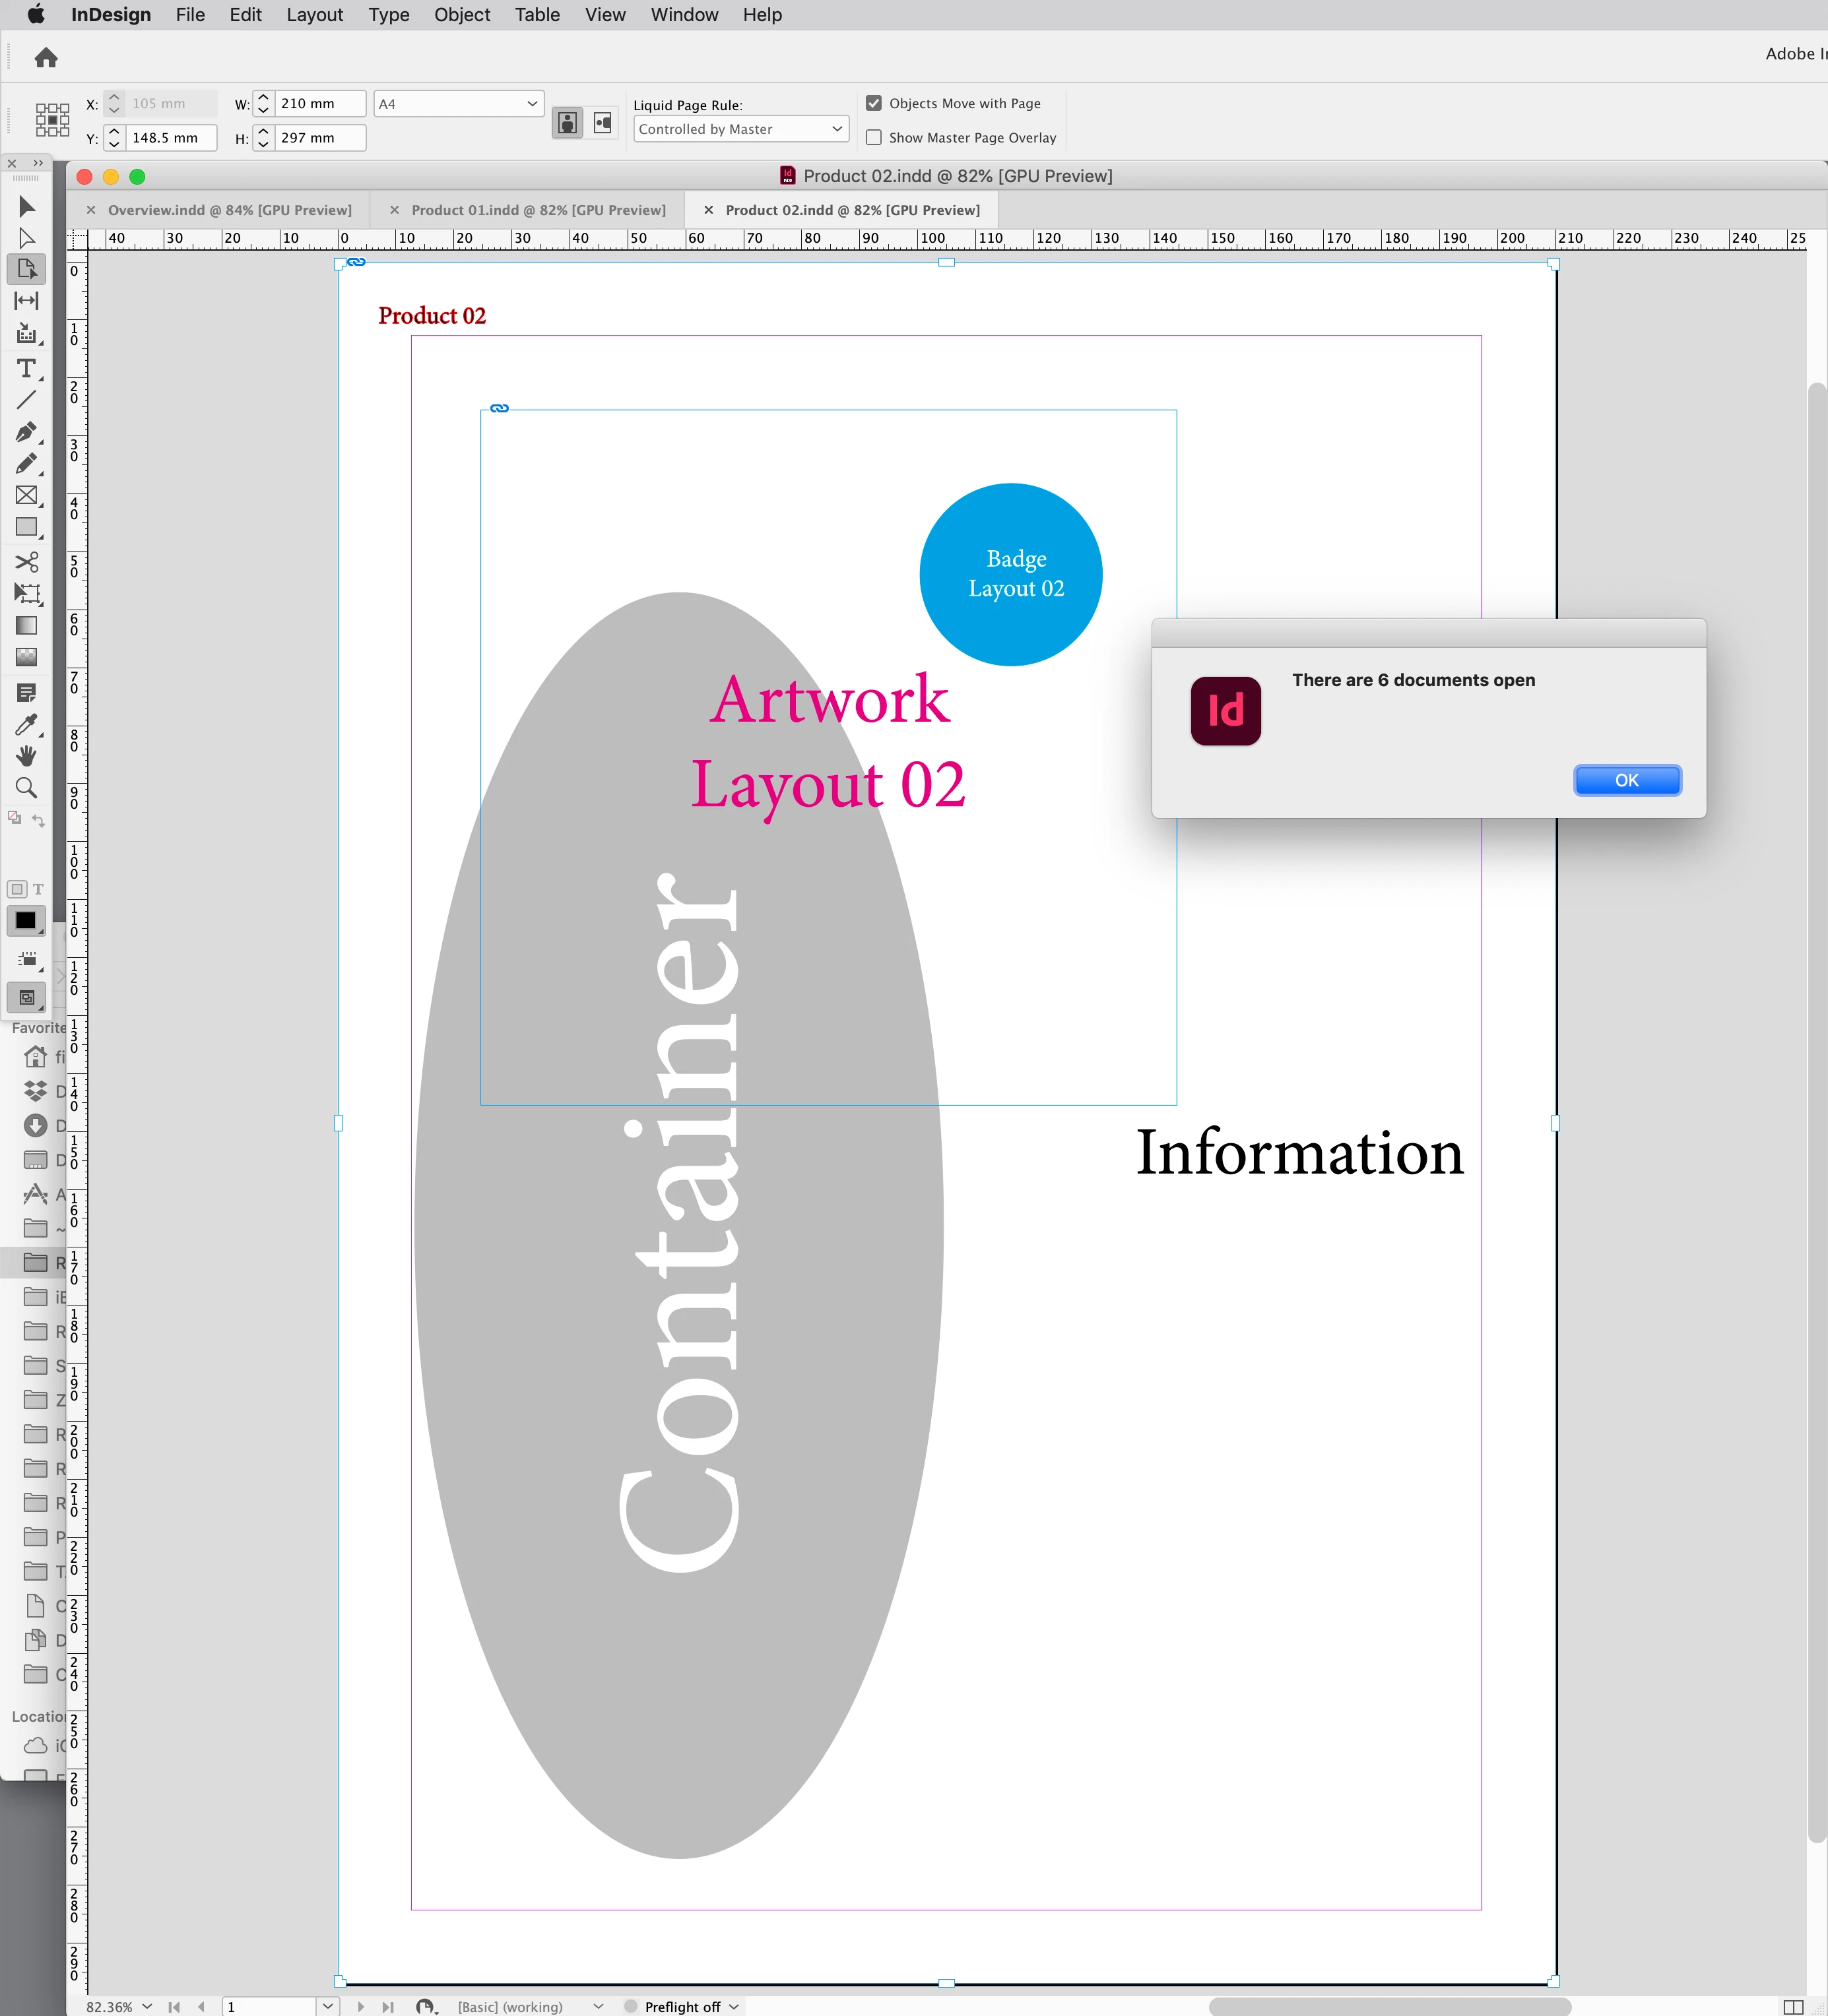The width and height of the screenshot is (1828, 2016).
Task: Open the Preflight options dropdown
Action: pyautogui.click(x=734, y=2006)
